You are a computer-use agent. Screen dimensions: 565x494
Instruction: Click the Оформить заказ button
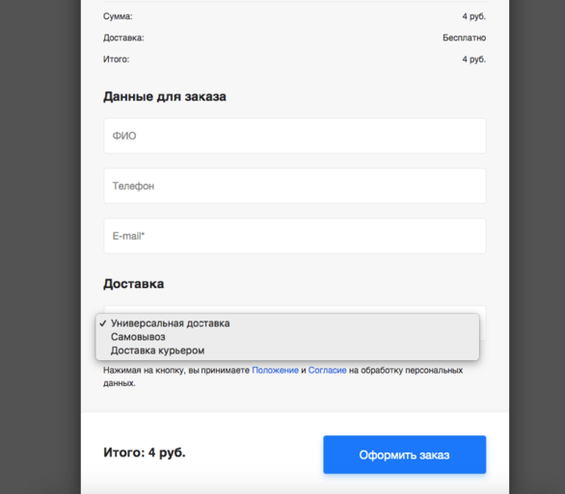click(x=404, y=455)
